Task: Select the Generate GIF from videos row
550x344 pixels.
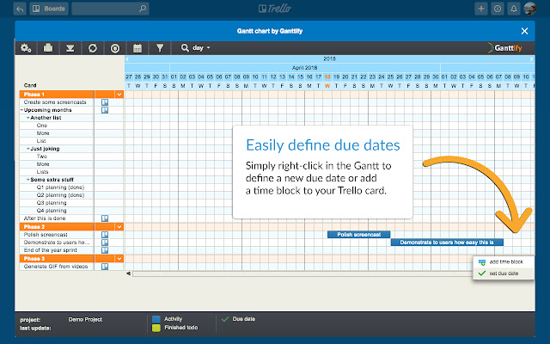Action: click(x=71, y=267)
